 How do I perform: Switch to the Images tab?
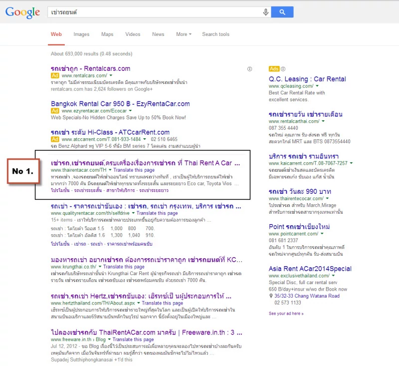click(81, 34)
